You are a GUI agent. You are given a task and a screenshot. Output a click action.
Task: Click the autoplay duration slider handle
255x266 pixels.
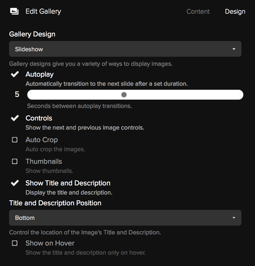(x=124, y=95)
